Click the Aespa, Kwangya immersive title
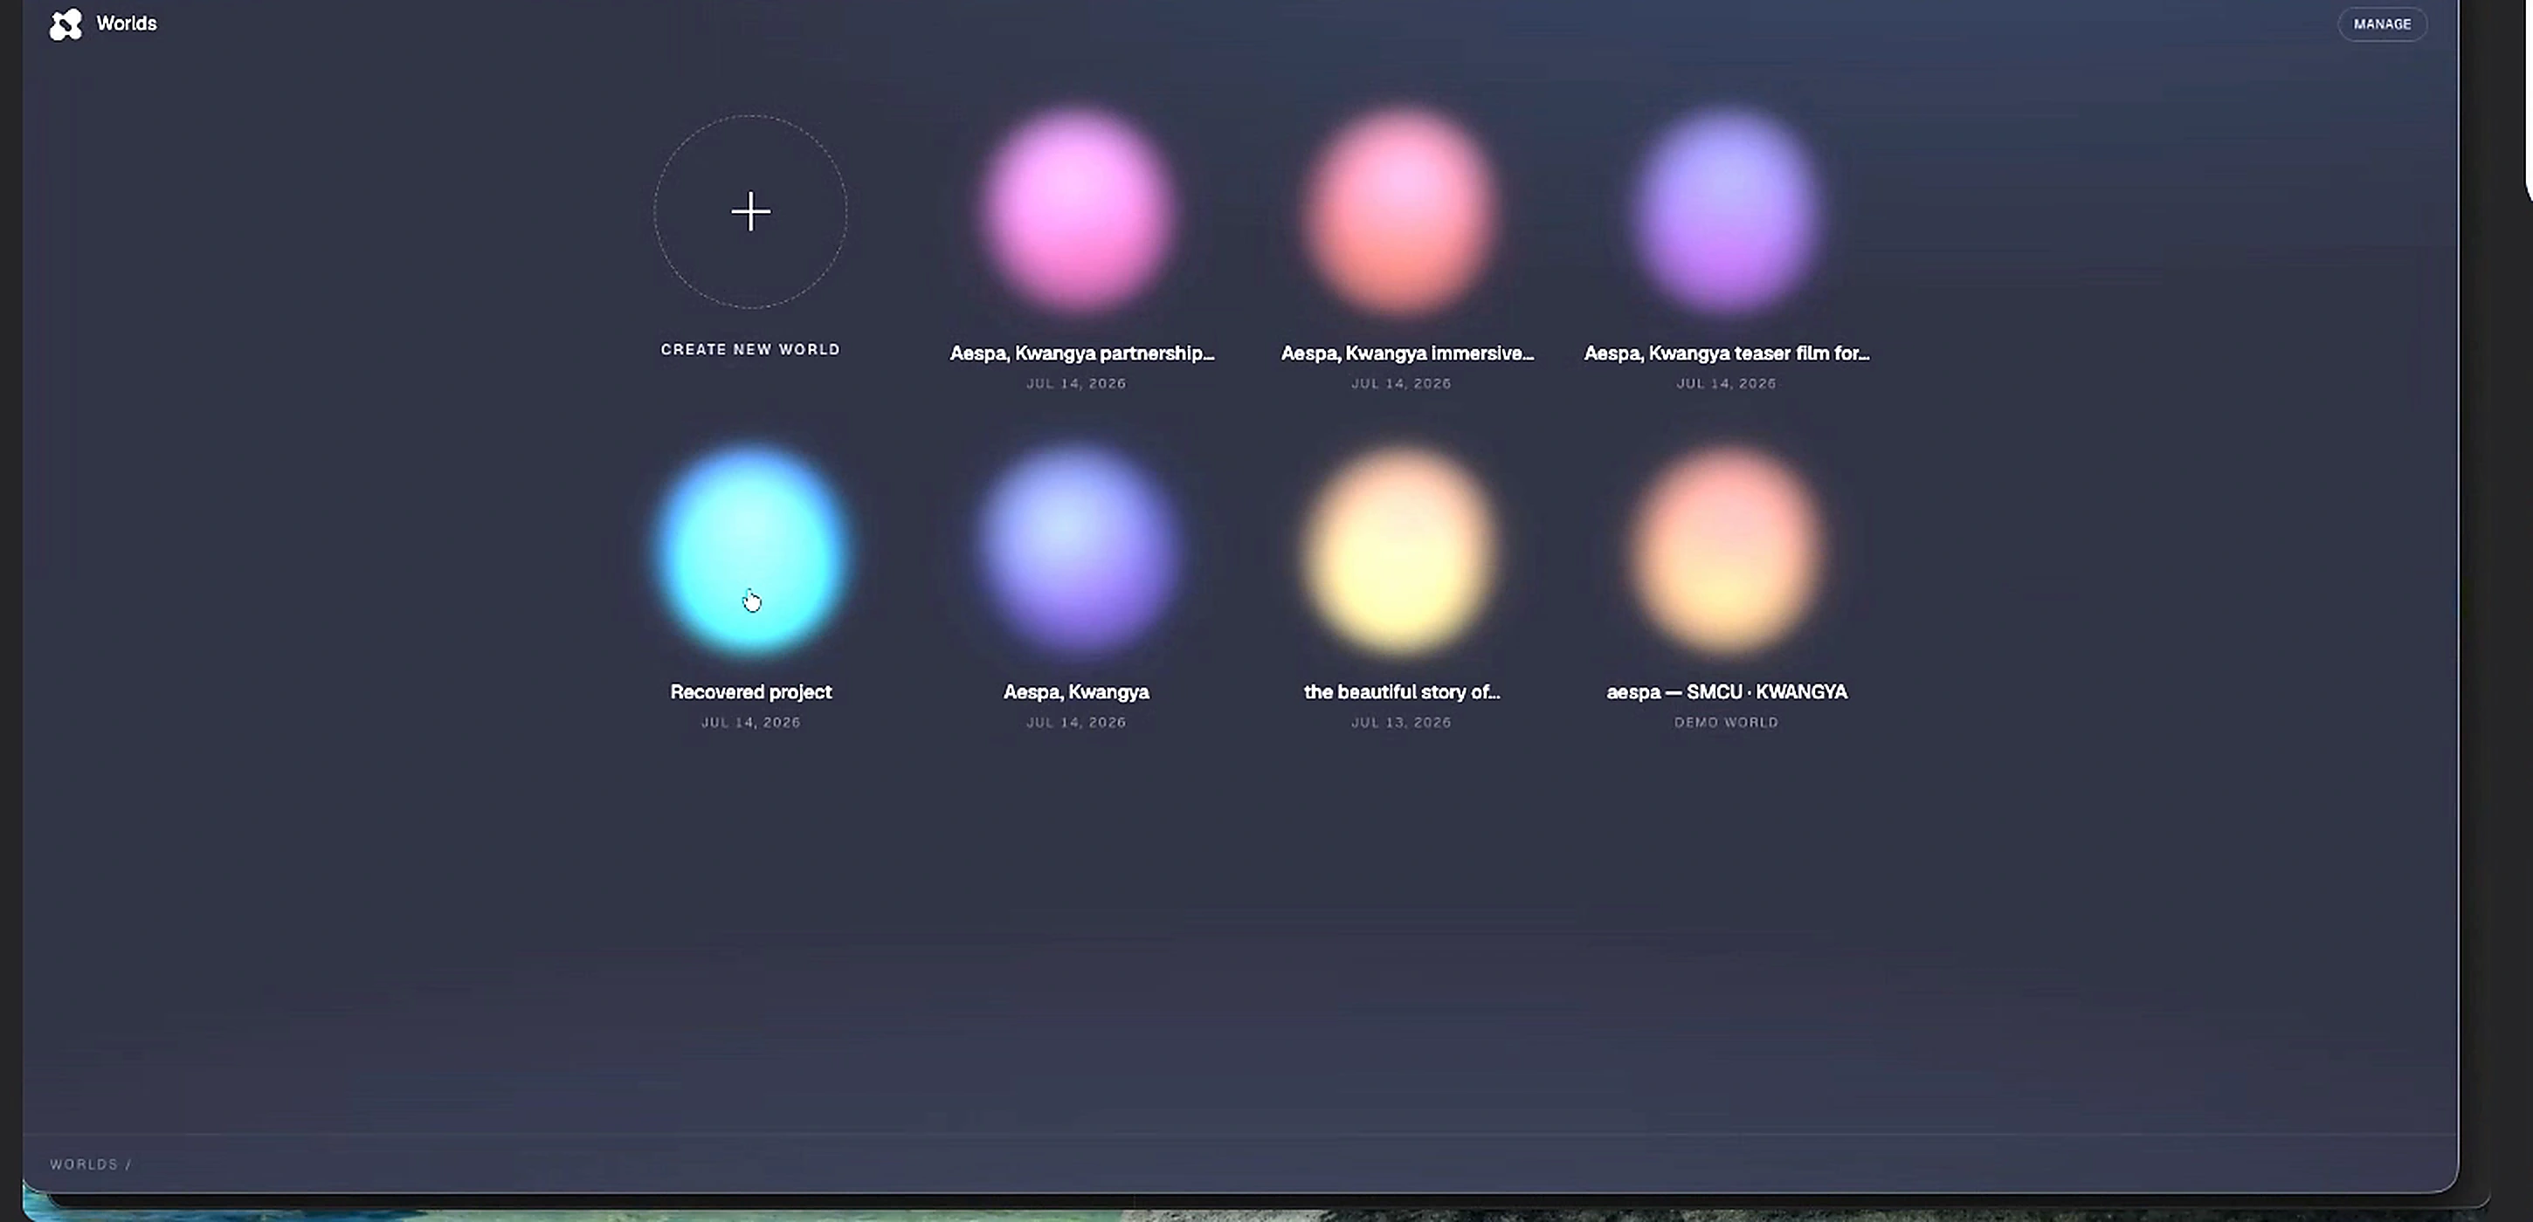Image resolution: width=2533 pixels, height=1222 pixels. click(x=1407, y=354)
